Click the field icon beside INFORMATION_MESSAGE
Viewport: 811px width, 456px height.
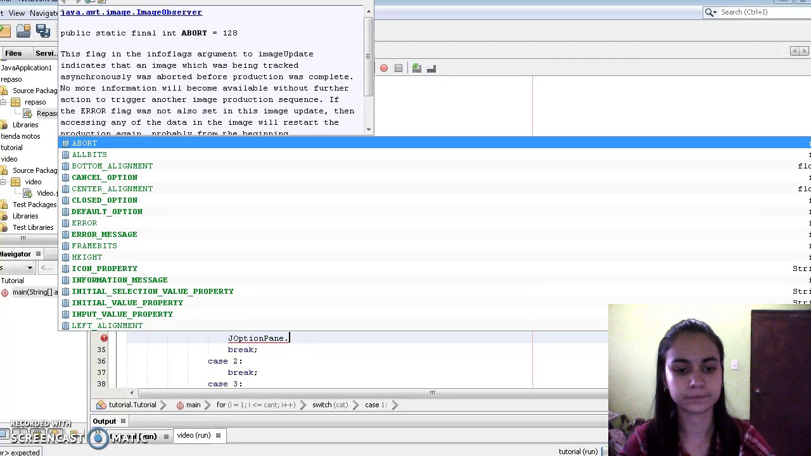tap(65, 280)
